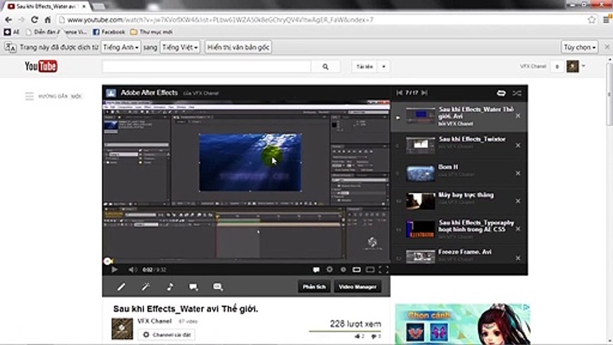Click the Tải lên upload button
This screenshot has width=613, height=345.
tap(364, 67)
